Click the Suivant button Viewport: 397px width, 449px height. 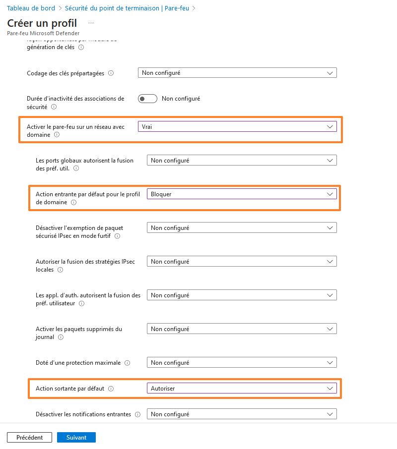click(76, 437)
